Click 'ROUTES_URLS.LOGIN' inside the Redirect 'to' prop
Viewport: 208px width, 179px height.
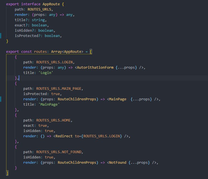pos(101,136)
